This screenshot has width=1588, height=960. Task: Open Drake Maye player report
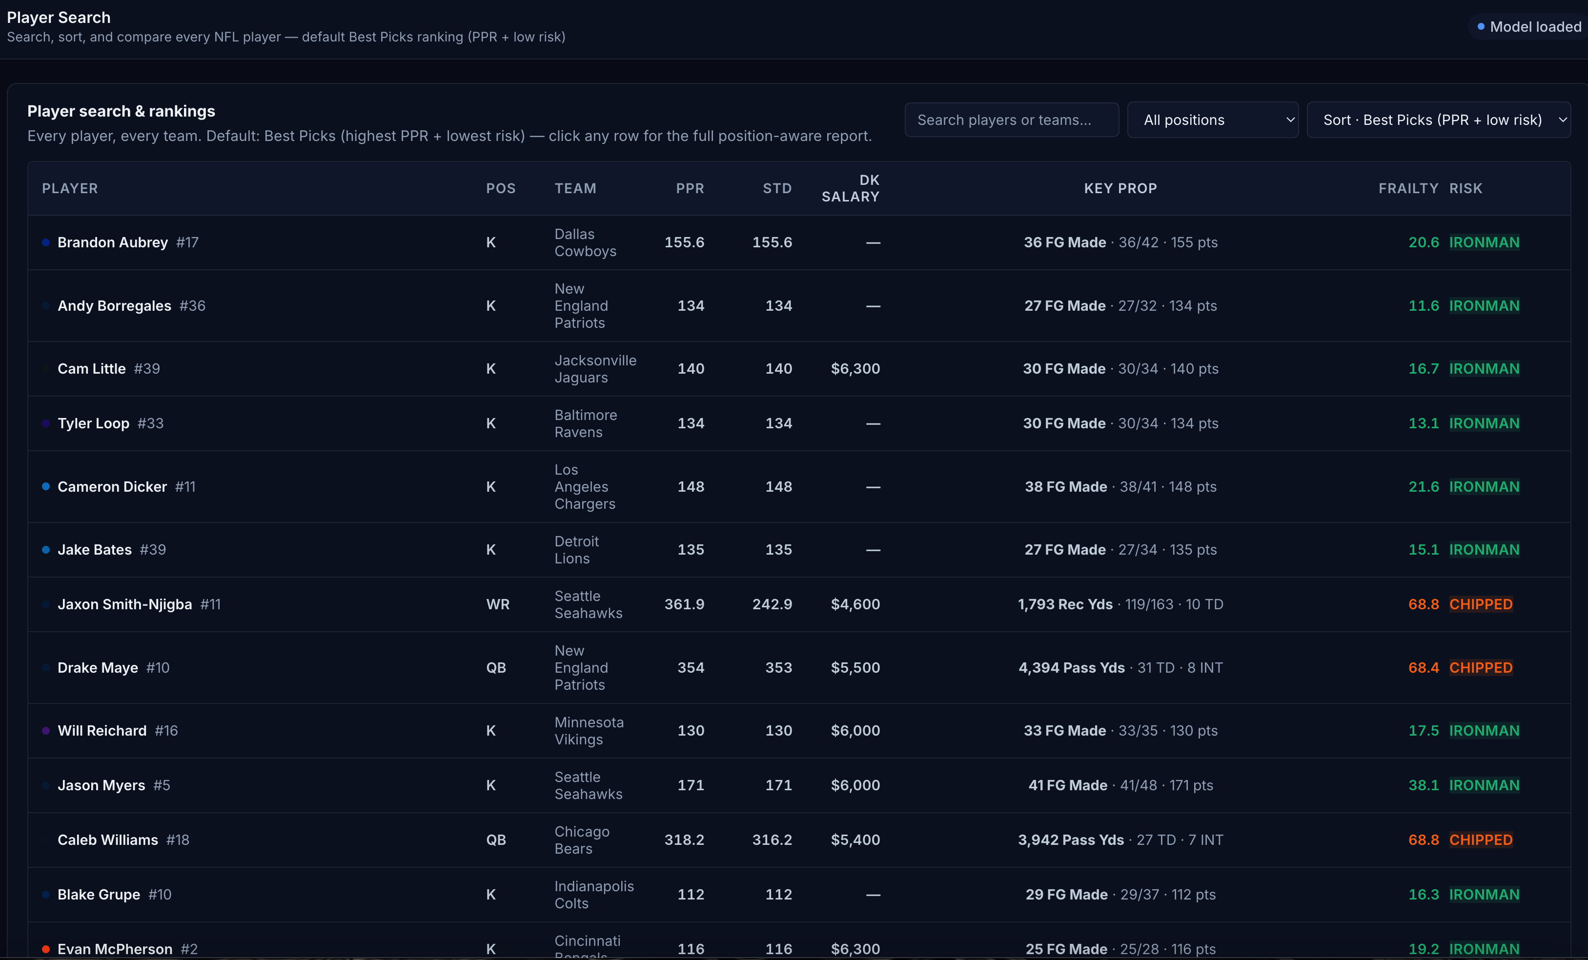[x=799, y=667]
